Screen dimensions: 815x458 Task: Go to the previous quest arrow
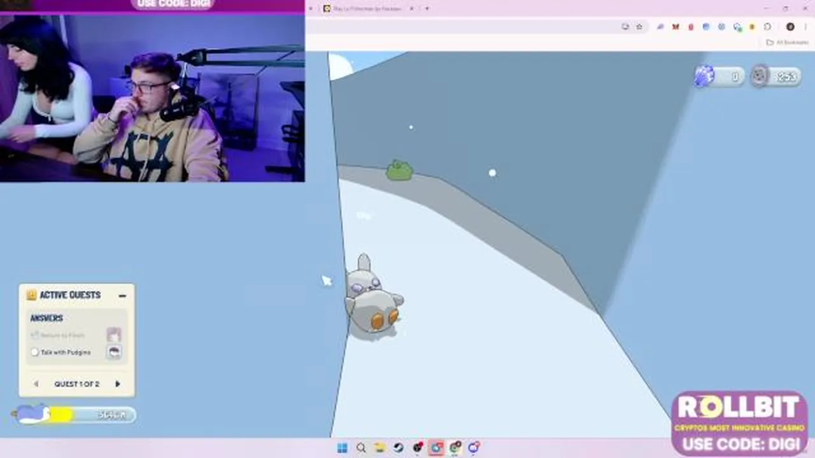(36, 384)
